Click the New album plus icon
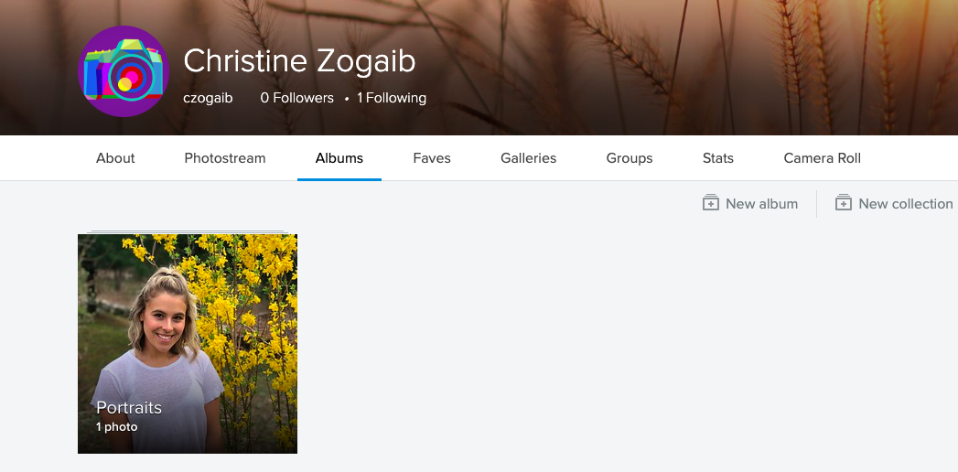 pyautogui.click(x=711, y=203)
